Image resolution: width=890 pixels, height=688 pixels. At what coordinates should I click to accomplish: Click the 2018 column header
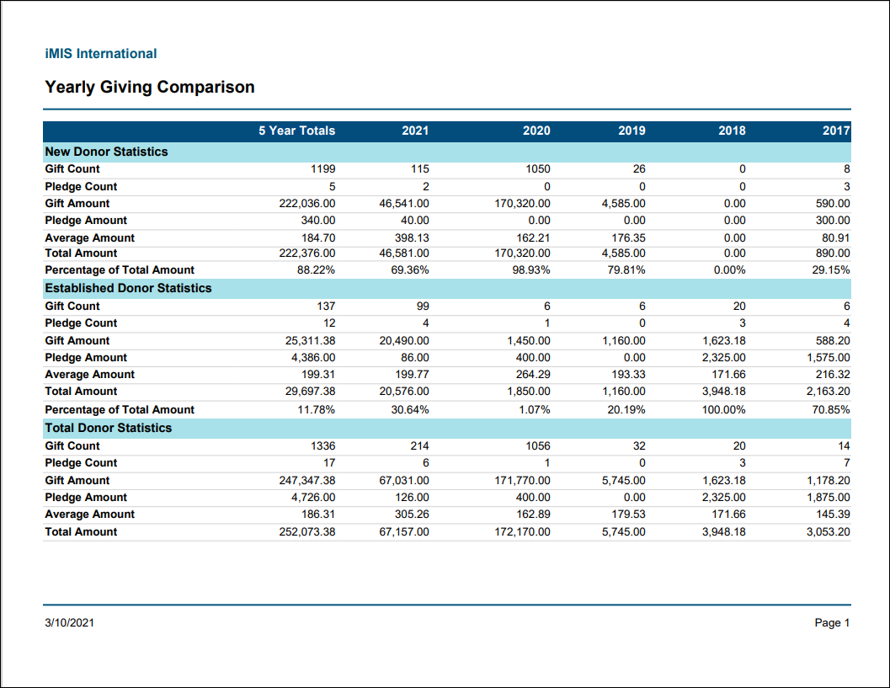pos(733,131)
